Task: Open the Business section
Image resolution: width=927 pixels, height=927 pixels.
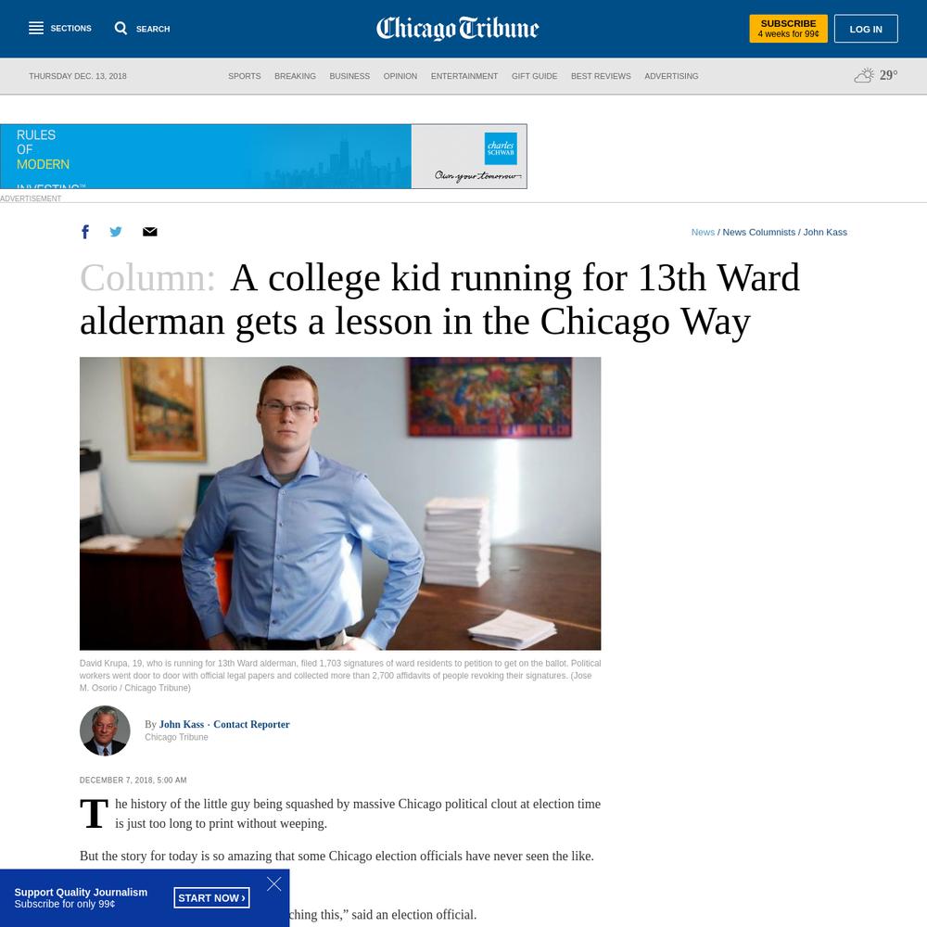Action: click(x=349, y=76)
